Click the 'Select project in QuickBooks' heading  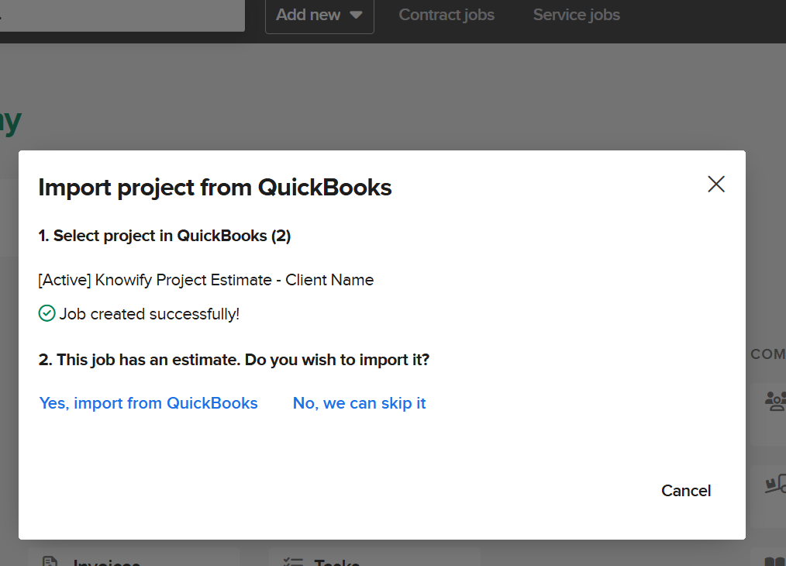[x=164, y=236]
